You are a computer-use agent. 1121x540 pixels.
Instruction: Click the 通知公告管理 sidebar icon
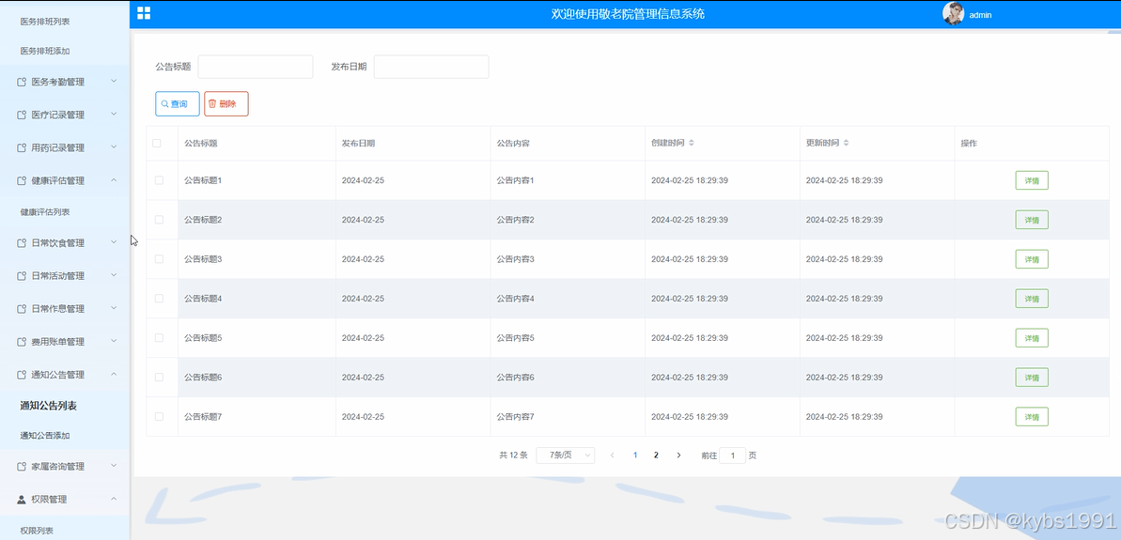[22, 375]
